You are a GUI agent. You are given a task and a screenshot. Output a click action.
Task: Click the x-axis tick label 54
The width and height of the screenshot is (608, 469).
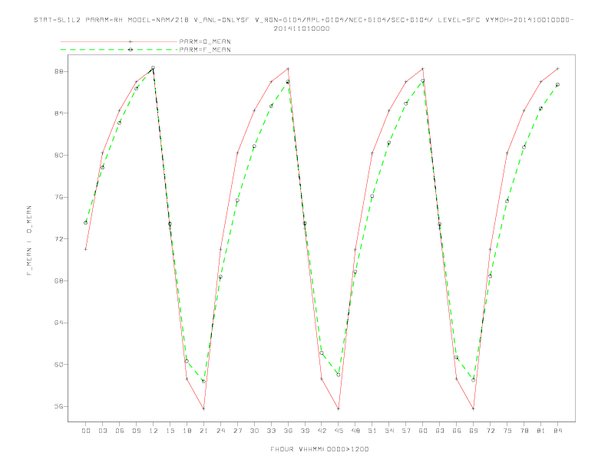coord(389,431)
